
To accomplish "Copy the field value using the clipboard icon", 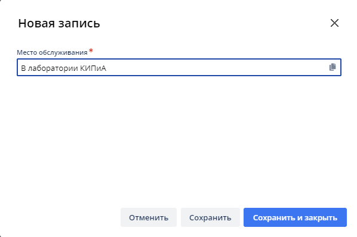I will point(333,67).
